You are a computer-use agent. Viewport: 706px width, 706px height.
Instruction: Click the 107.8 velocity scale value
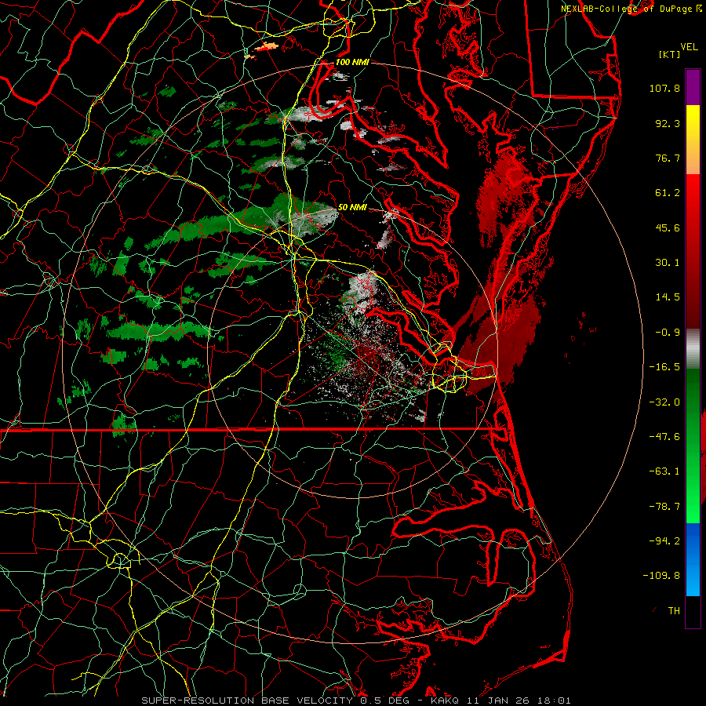(x=664, y=88)
